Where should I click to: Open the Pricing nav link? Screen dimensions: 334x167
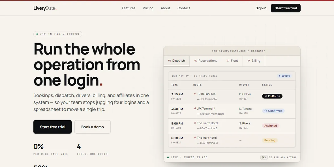pos(148,8)
